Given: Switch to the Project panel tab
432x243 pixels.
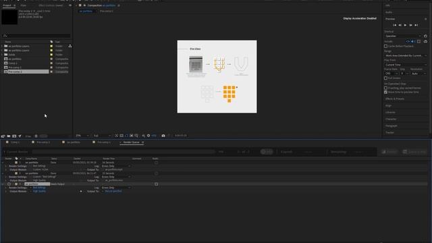Looking at the screenshot, I should 7,5.
